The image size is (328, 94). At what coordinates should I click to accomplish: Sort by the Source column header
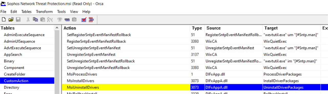[x=233, y=28]
